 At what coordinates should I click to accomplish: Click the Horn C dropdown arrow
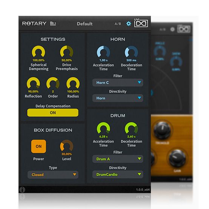139,82
